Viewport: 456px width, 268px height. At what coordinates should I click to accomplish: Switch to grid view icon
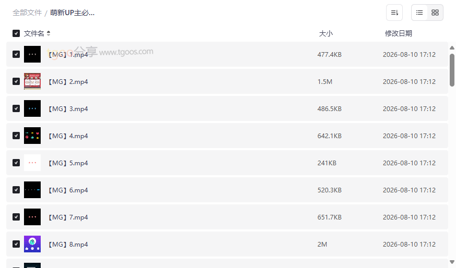tap(435, 13)
